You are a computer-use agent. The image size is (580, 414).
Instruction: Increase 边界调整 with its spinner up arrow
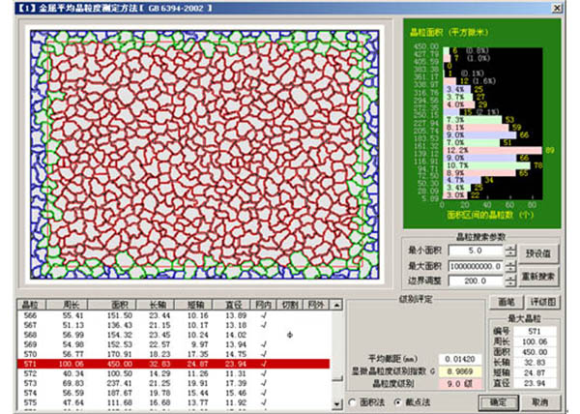[510, 278]
